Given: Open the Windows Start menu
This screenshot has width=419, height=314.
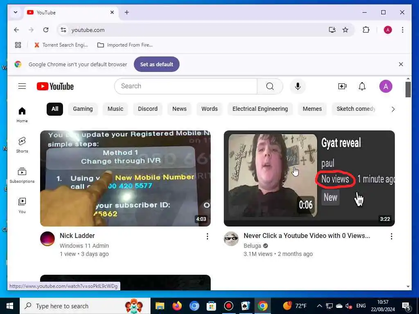Looking at the screenshot, I should click(10, 306).
